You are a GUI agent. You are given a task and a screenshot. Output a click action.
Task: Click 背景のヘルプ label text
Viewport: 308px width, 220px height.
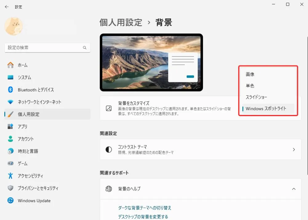(x=129, y=189)
